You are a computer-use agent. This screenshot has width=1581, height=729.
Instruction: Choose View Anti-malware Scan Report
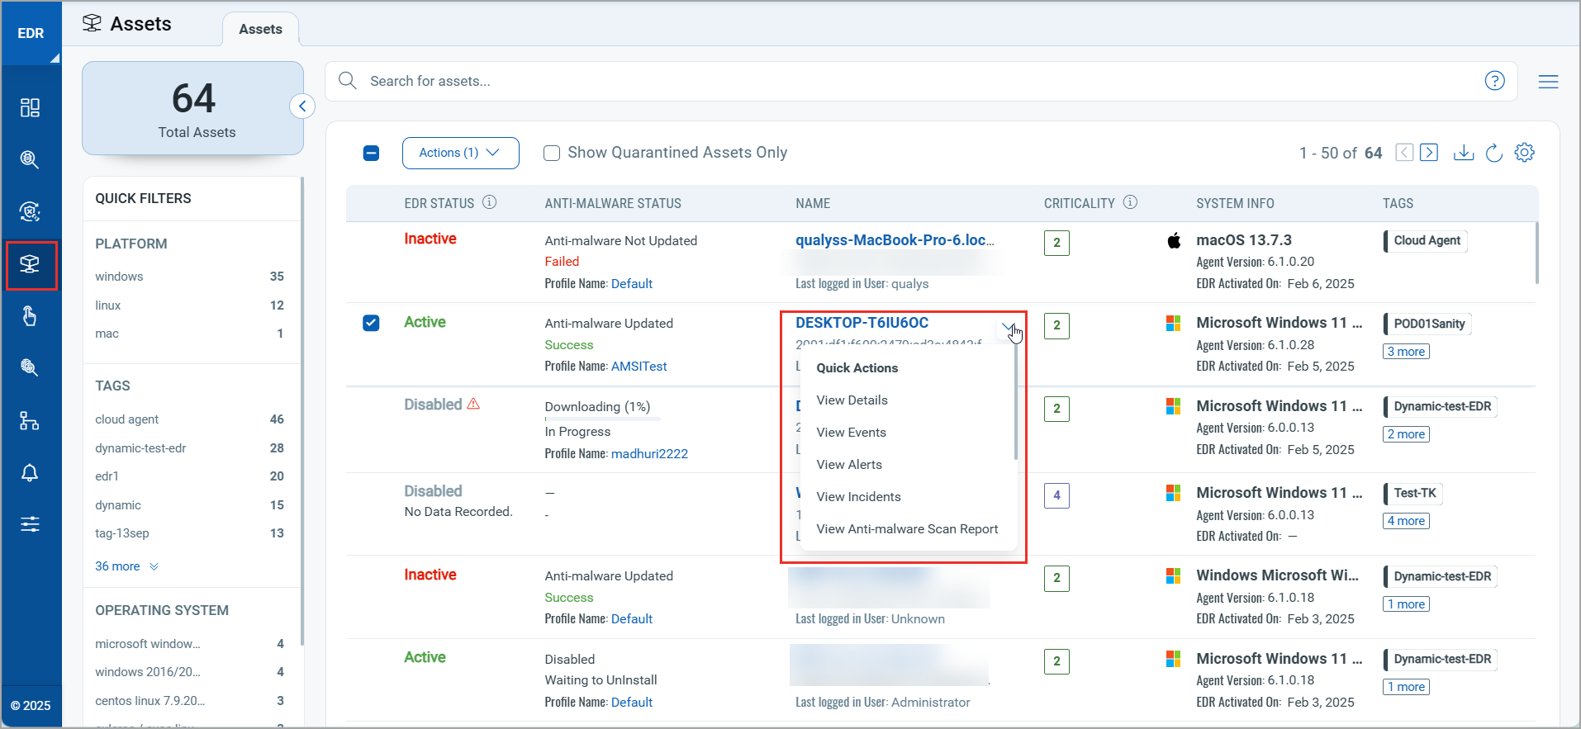click(907, 529)
